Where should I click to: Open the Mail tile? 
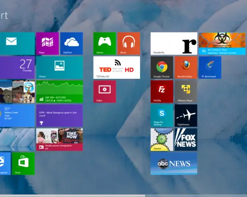point(17,44)
